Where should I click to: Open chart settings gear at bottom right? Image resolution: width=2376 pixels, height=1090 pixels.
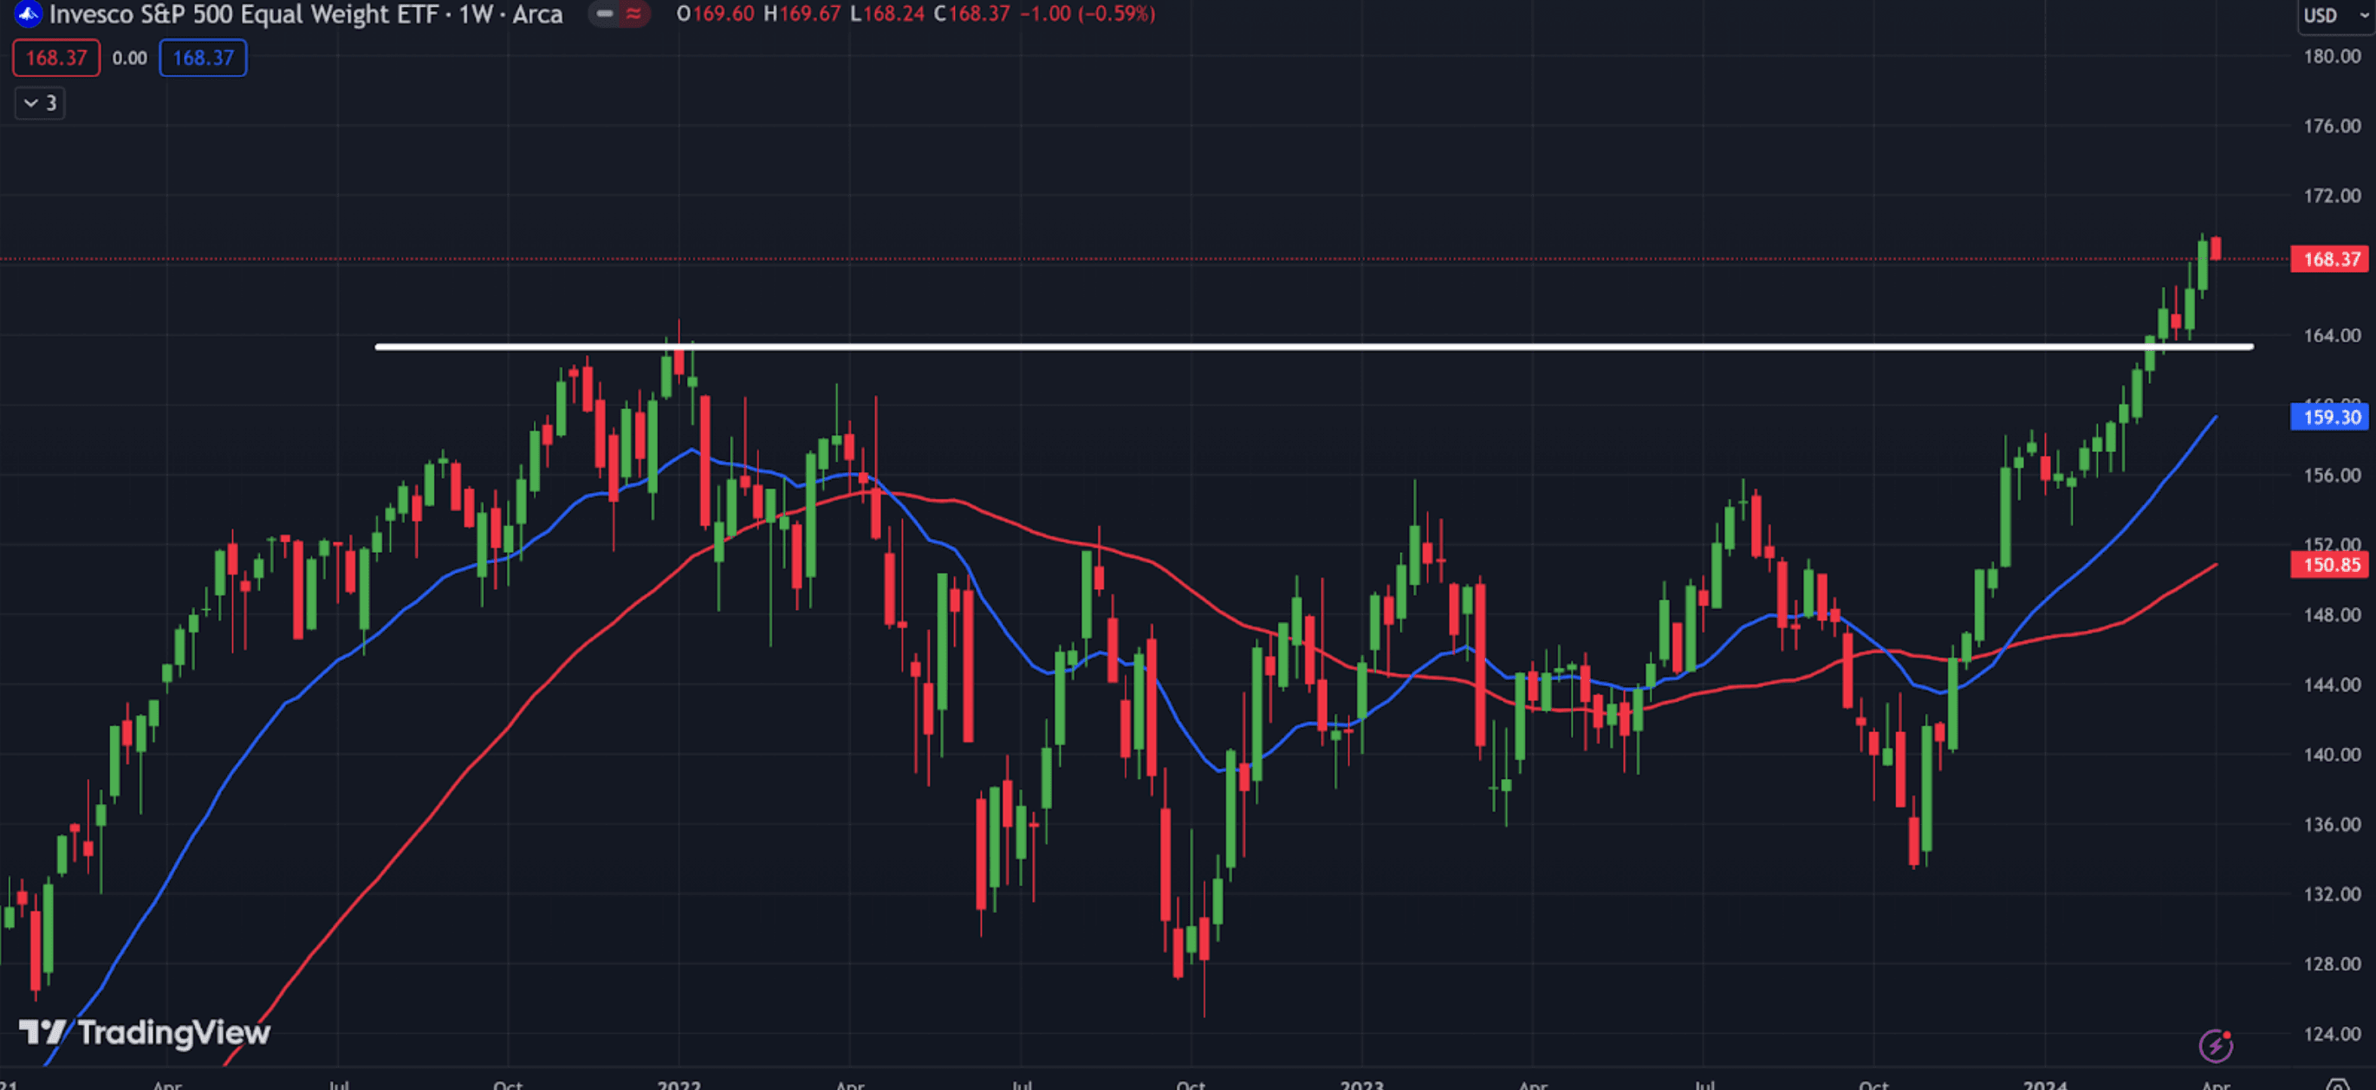coord(2336,1085)
